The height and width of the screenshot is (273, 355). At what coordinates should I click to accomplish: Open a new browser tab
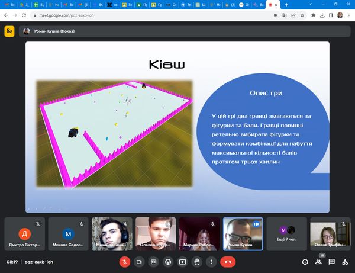(x=286, y=5)
